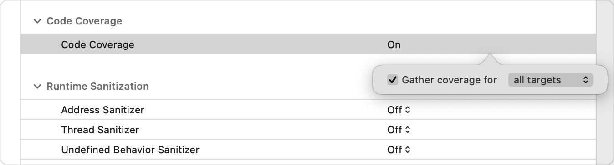Viewport: 614px width, 165px height.
Task: Click the Code Coverage section header title
Action: (84, 21)
